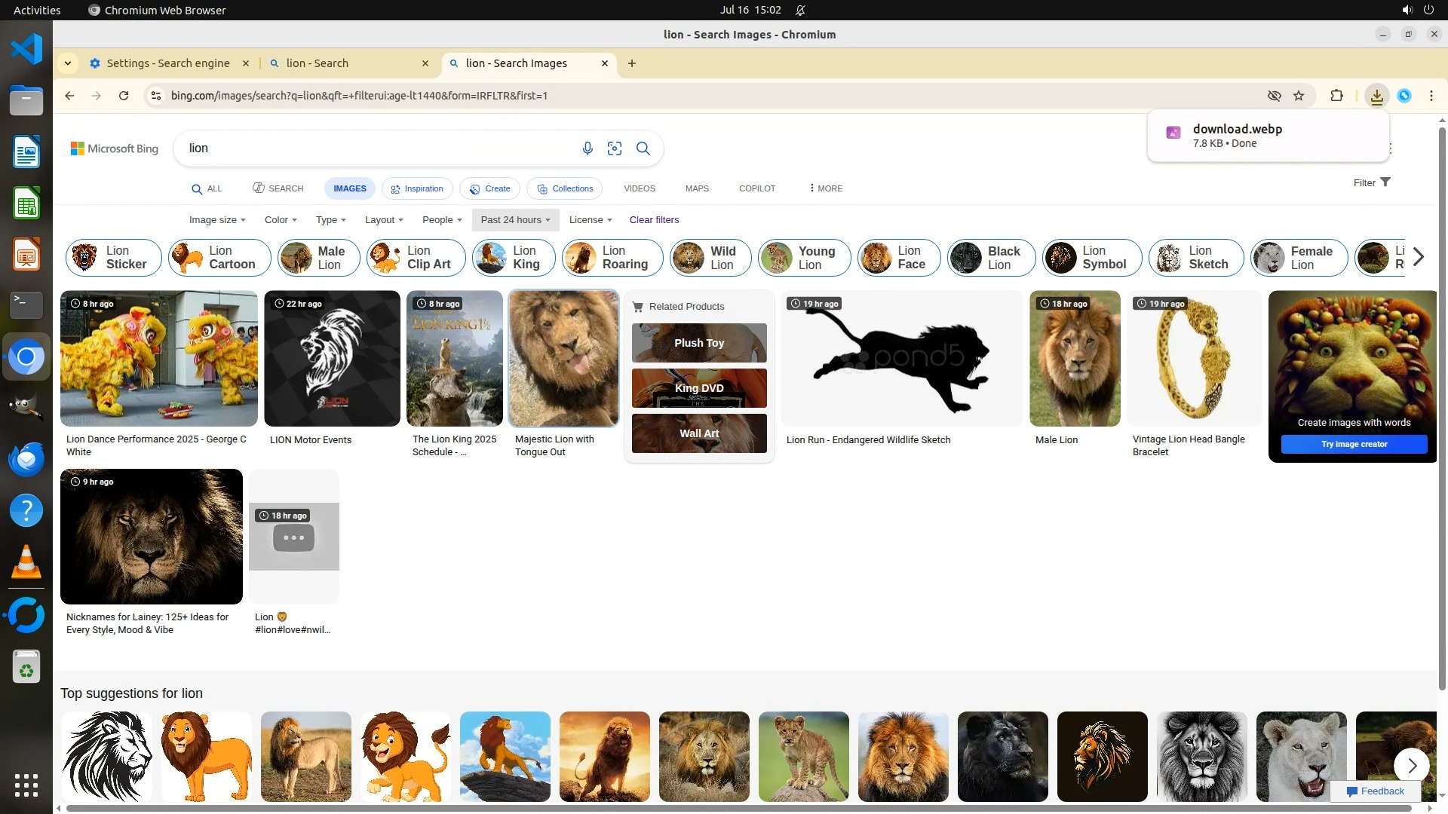The height and width of the screenshot is (814, 1448).
Task: Toggle the Filter funnel button
Action: coord(1371,182)
